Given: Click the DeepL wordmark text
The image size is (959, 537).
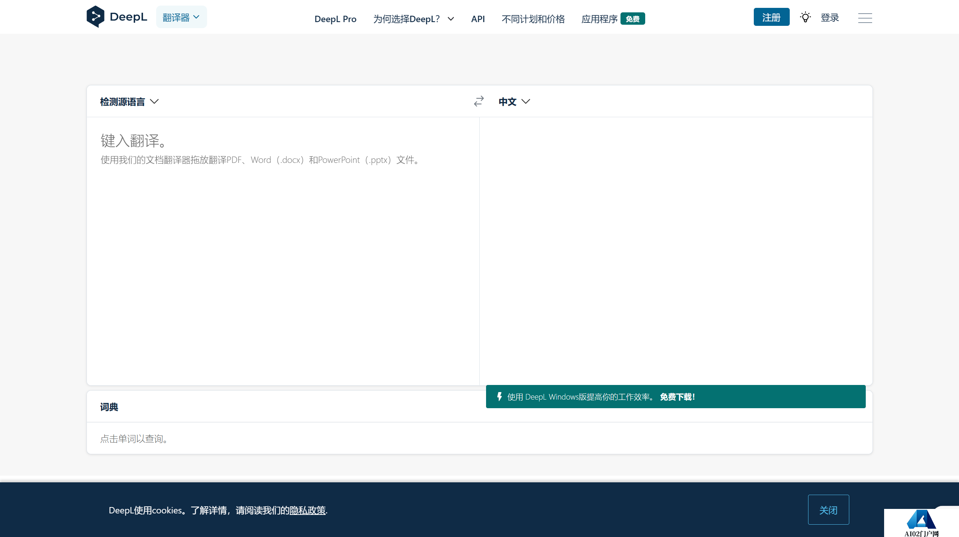Looking at the screenshot, I should pos(128,17).
